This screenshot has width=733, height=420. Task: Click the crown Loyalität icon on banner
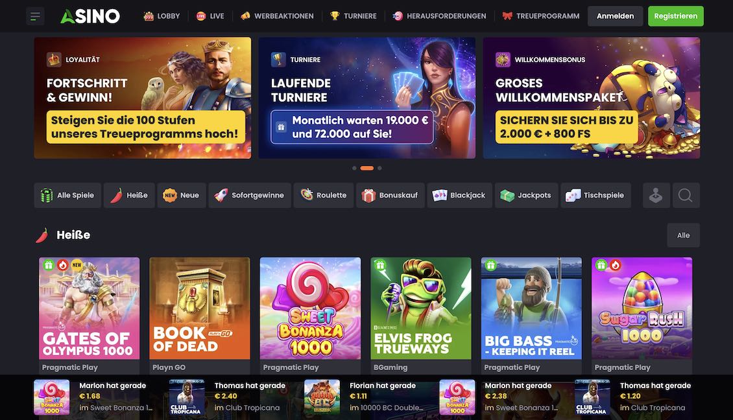pos(54,60)
